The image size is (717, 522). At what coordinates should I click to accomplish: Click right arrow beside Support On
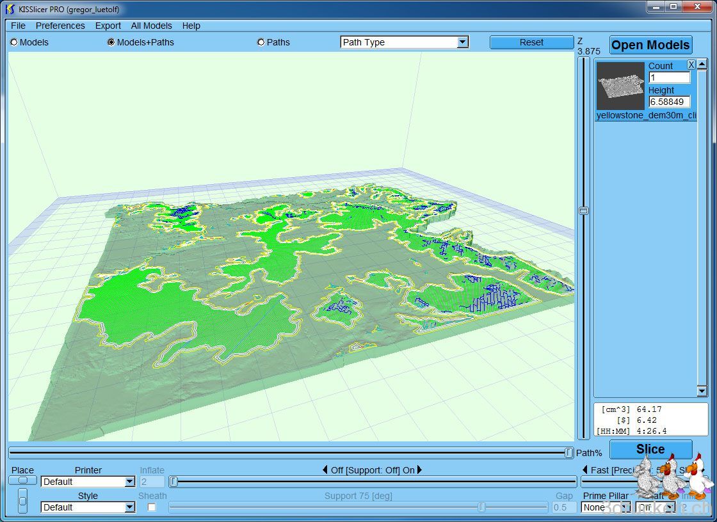pos(419,470)
